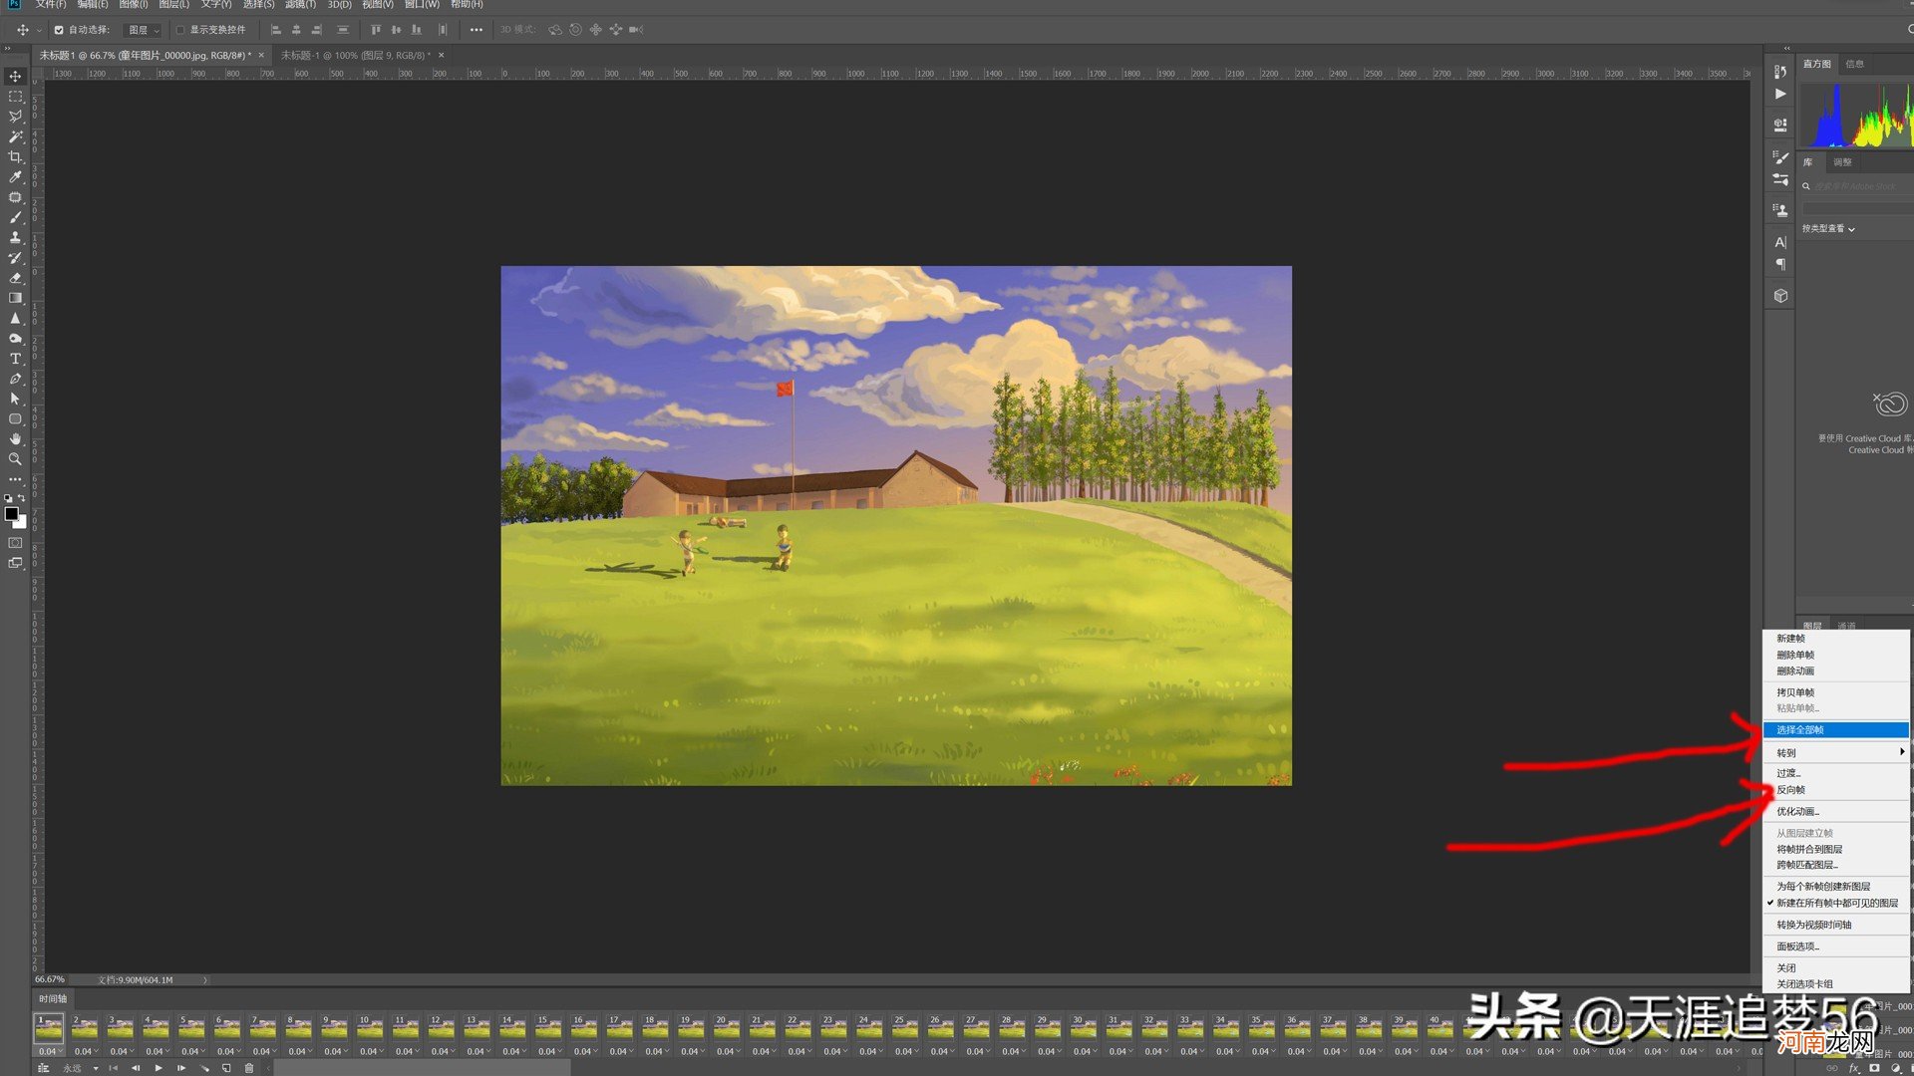Open the 3D panel cube icon
The image size is (1914, 1076).
tap(1780, 296)
